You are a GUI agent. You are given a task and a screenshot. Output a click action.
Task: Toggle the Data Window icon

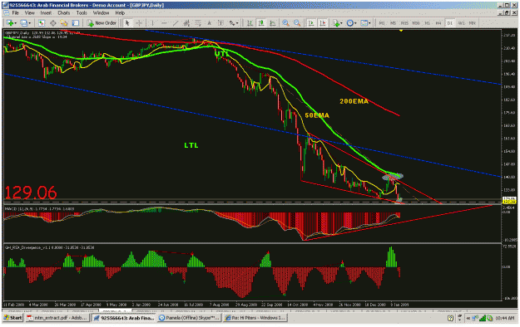pyautogui.click(x=52, y=23)
